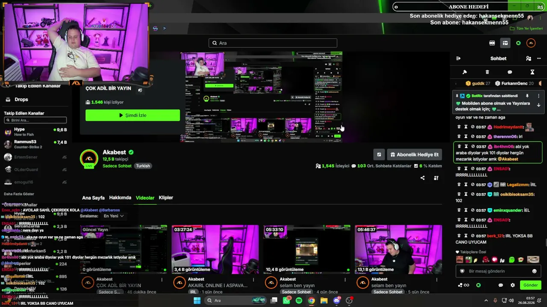Click the Windows Start button

click(197, 301)
